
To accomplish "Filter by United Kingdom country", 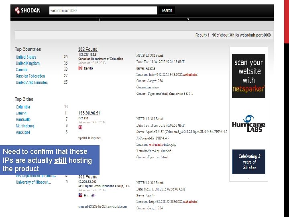I will click(28, 63).
